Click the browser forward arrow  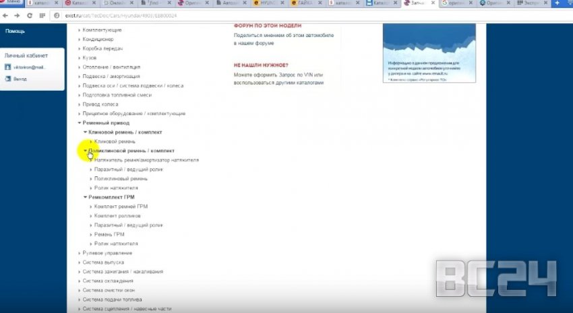point(17,15)
